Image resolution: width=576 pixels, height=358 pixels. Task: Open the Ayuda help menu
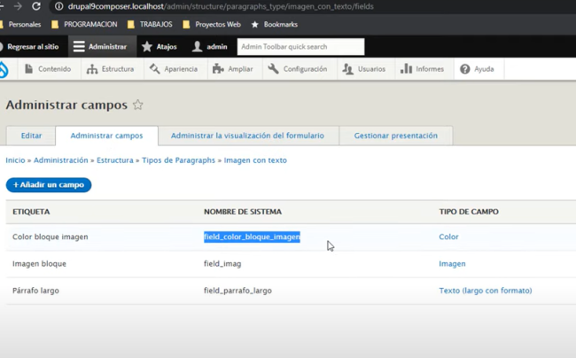click(x=477, y=69)
